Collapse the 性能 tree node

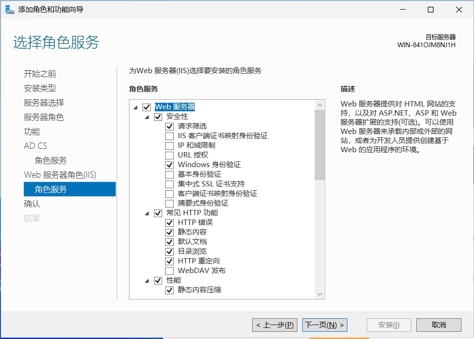[147, 281]
